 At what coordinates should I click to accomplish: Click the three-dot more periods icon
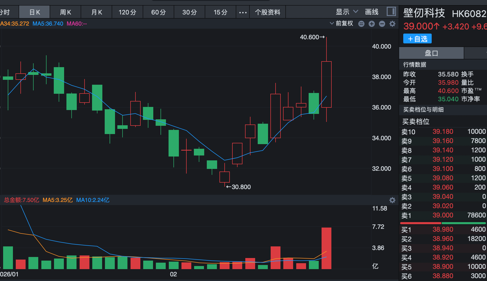pos(243,12)
